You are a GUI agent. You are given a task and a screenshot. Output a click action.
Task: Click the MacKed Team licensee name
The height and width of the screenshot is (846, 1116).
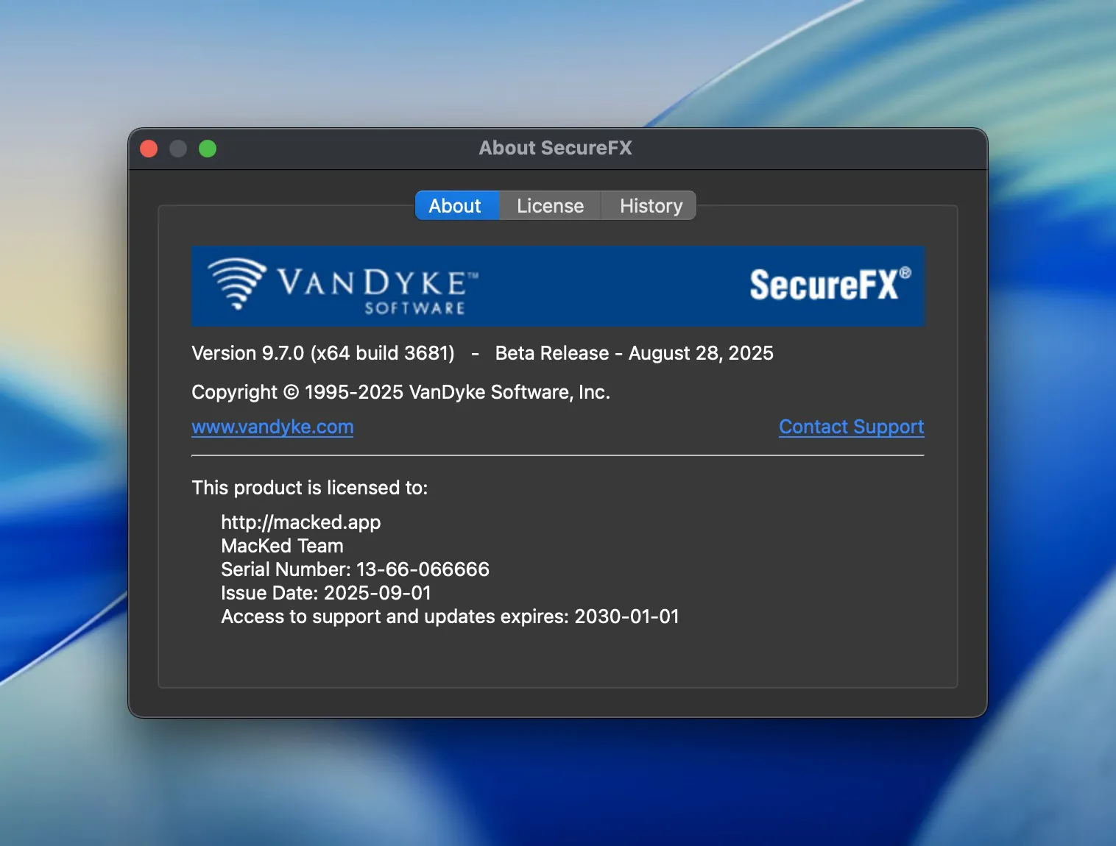point(282,546)
